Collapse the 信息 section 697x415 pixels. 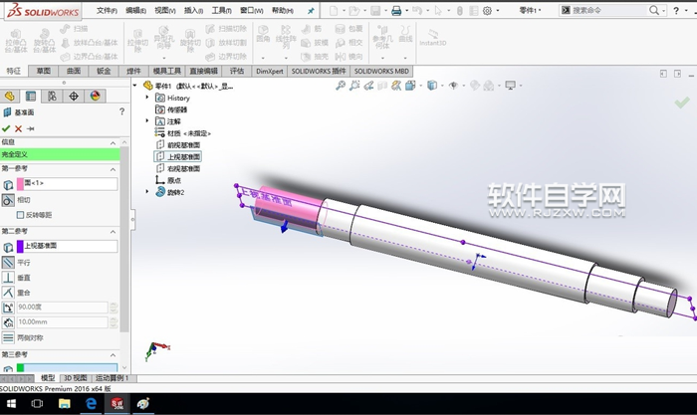click(113, 142)
